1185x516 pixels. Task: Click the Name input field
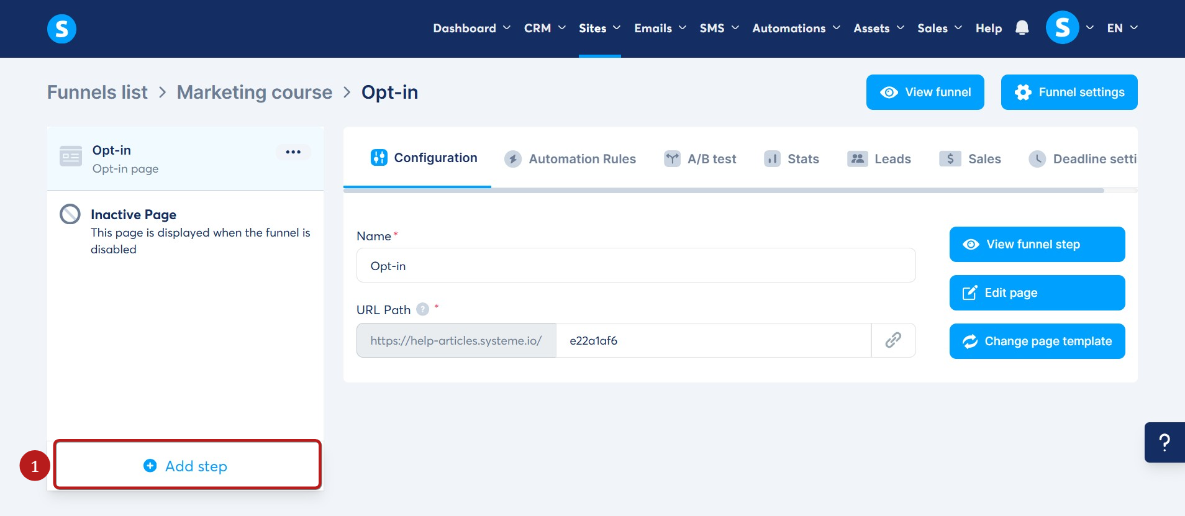pos(636,265)
